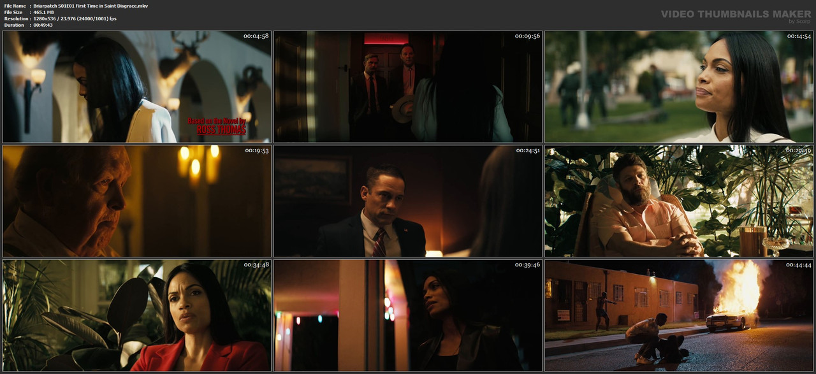
Task: Click the 00:44:44 timestamp label
Action: click(x=798, y=265)
